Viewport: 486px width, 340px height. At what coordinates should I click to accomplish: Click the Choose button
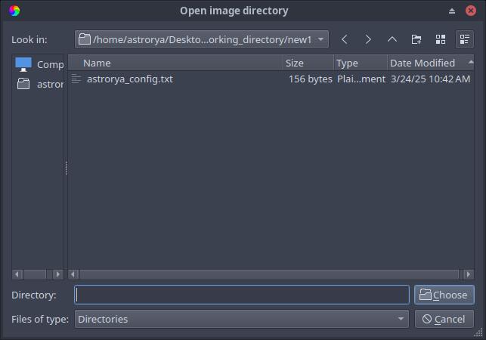(x=444, y=295)
